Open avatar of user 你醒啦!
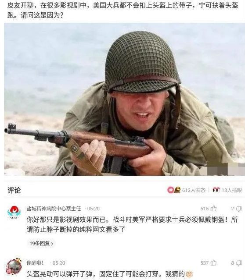245x280 pixels. 14,266
